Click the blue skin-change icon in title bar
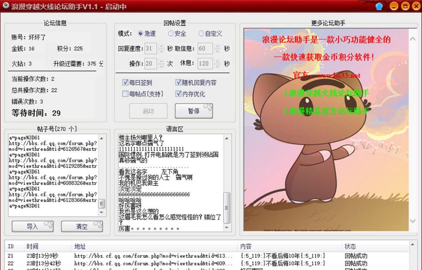The width and height of the screenshot is (422, 270). 378,6
